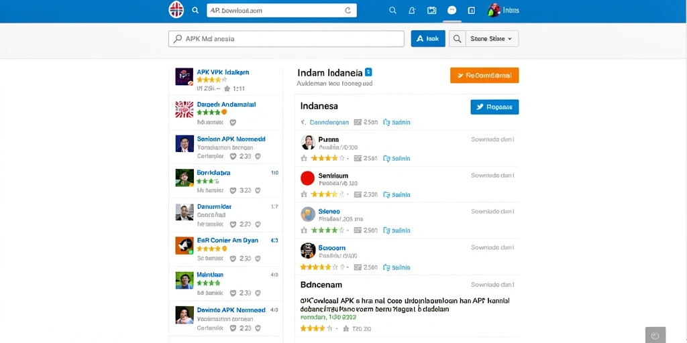Click the round button at bottom right corner
This screenshot has height=343, width=687.
pyautogui.click(x=655, y=335)
